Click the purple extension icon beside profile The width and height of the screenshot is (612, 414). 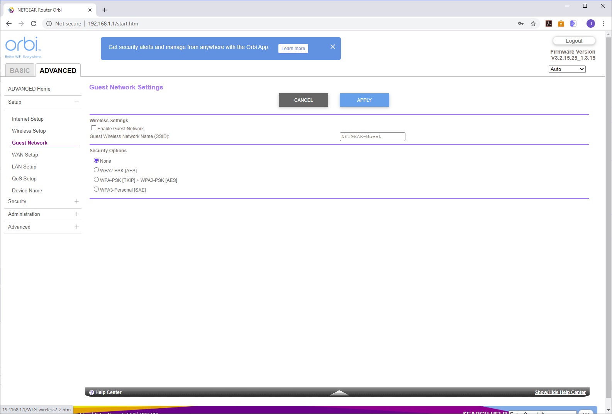pyautogui.click(x=573, y=24)
